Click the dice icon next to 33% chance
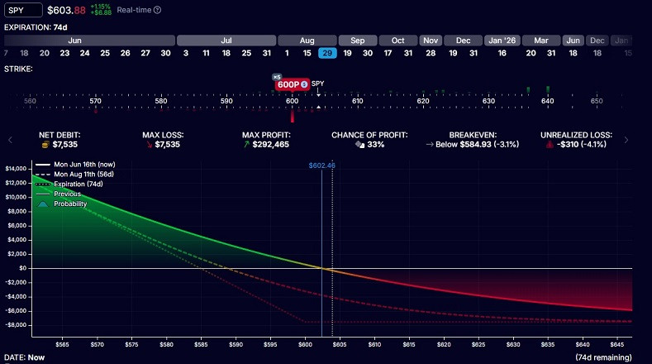652x364 pixels. pos(360,145)
